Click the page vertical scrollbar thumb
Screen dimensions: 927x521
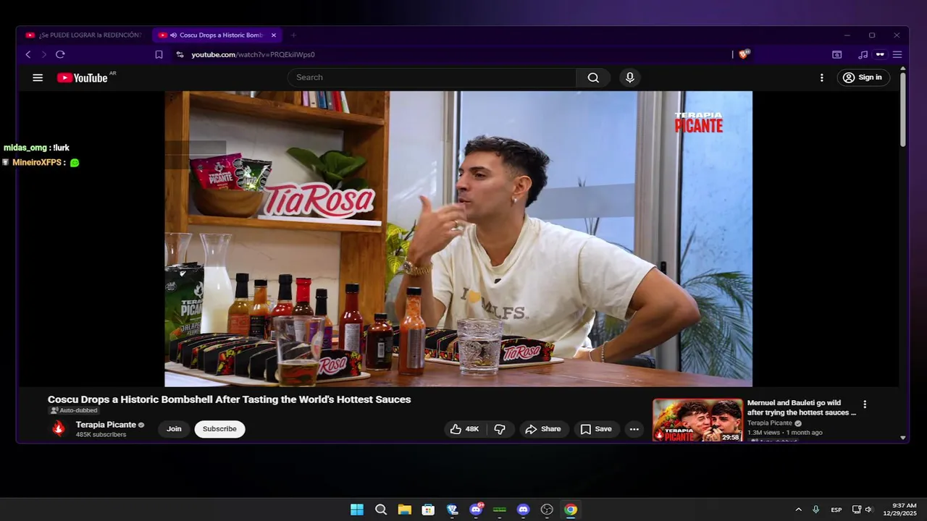[x=903, y=109]
